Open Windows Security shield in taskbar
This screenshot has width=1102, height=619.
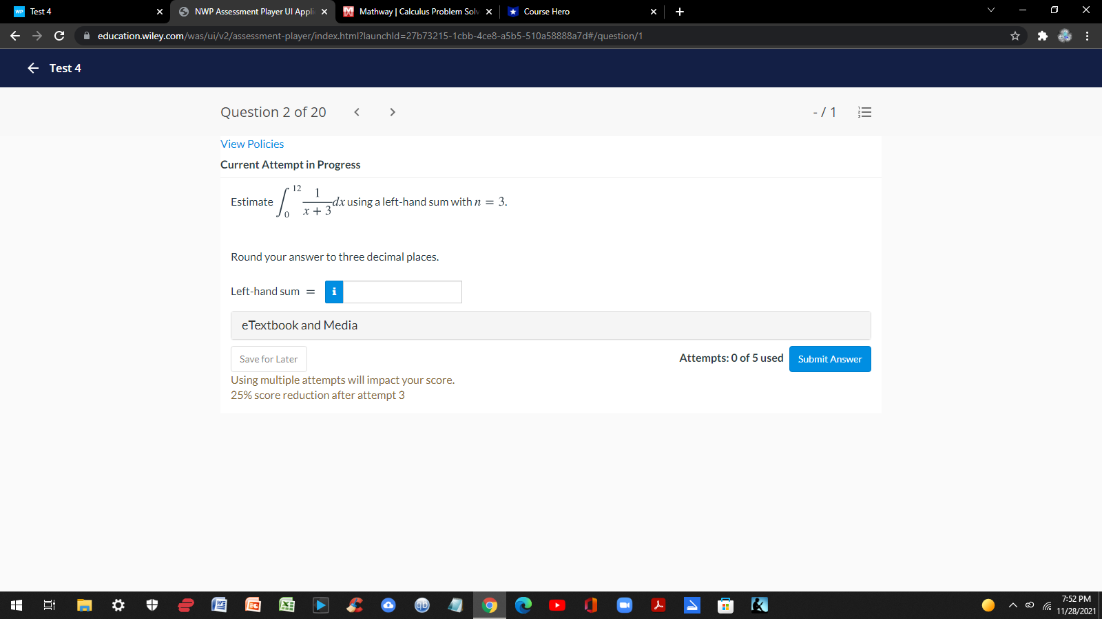click(152, 605)
